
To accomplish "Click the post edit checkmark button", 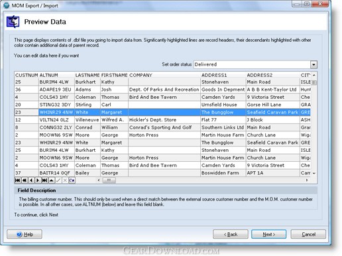I will (x=58, y=180).
